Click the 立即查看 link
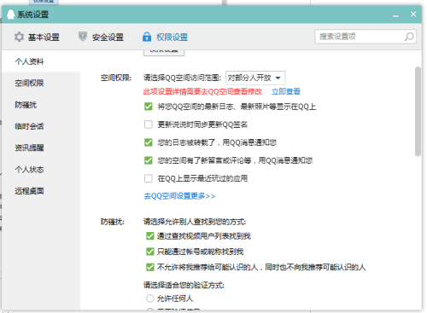 click(x=286, y=91)
